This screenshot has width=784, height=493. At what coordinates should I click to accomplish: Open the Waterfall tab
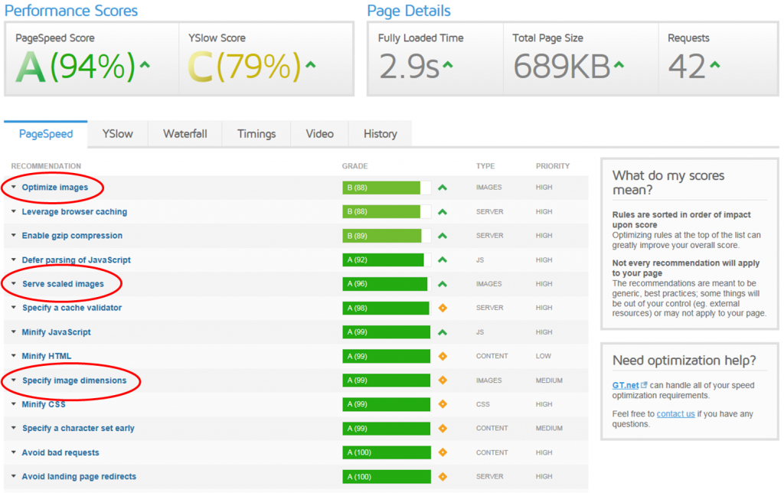tap(185, 134)
